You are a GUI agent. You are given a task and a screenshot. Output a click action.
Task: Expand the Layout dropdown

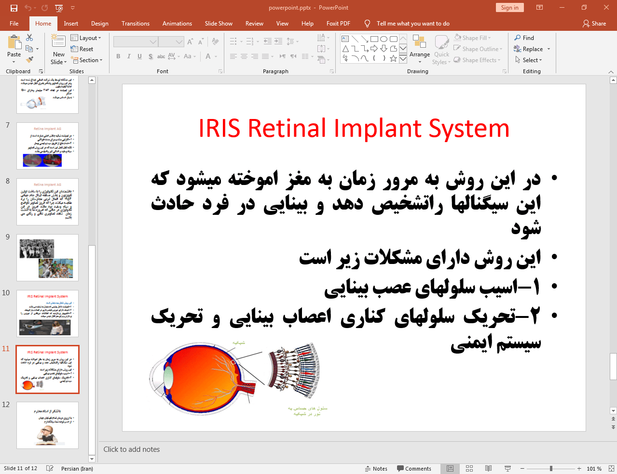(86, 38)
